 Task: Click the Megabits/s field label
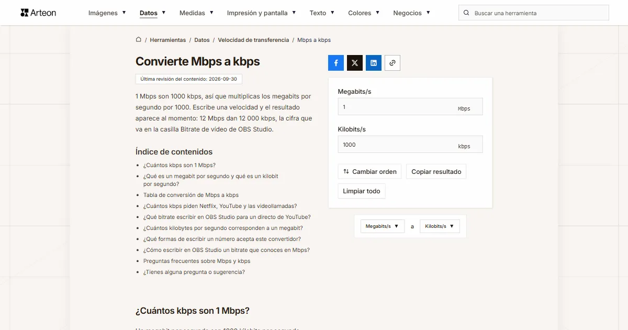click(355, 92)
